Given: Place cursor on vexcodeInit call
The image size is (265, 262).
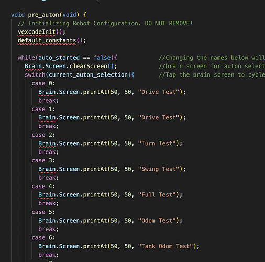Looking at the screenshot, I should pyautogui.click(x=37, y=32).
